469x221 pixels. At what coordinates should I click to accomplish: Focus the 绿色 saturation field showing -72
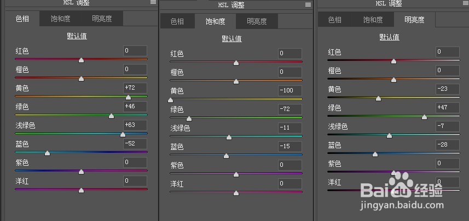pos(290,109)
